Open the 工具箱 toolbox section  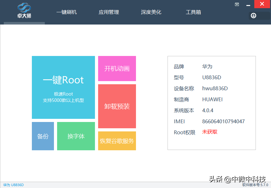193,12
